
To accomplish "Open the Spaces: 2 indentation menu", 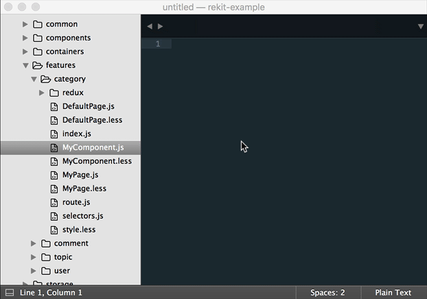I will [327, 292].
